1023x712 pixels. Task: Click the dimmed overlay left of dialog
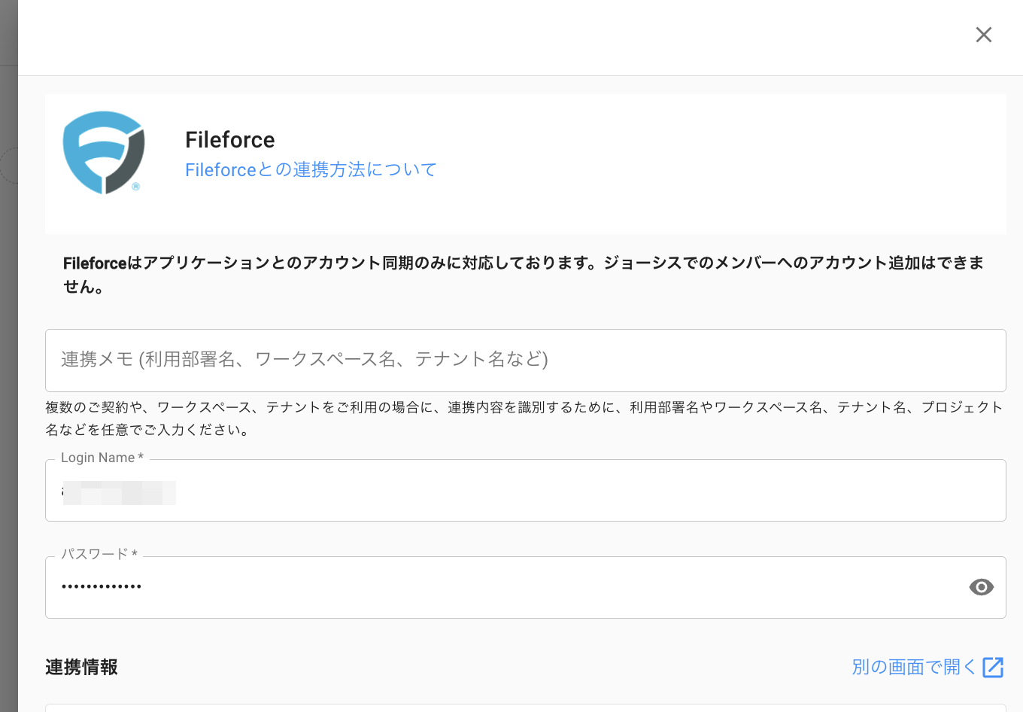[x=8, y=376]
